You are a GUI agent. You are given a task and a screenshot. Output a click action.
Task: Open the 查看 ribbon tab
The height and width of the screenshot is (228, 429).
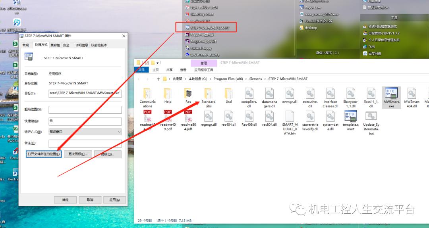tap(183, 70)
